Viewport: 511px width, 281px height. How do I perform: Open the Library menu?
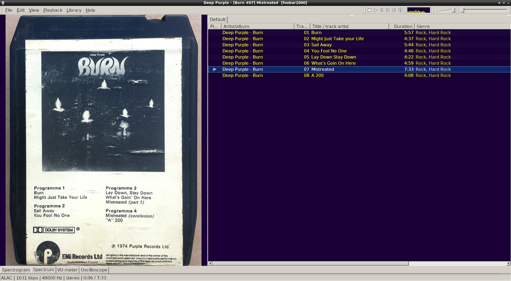pos(74,10)
